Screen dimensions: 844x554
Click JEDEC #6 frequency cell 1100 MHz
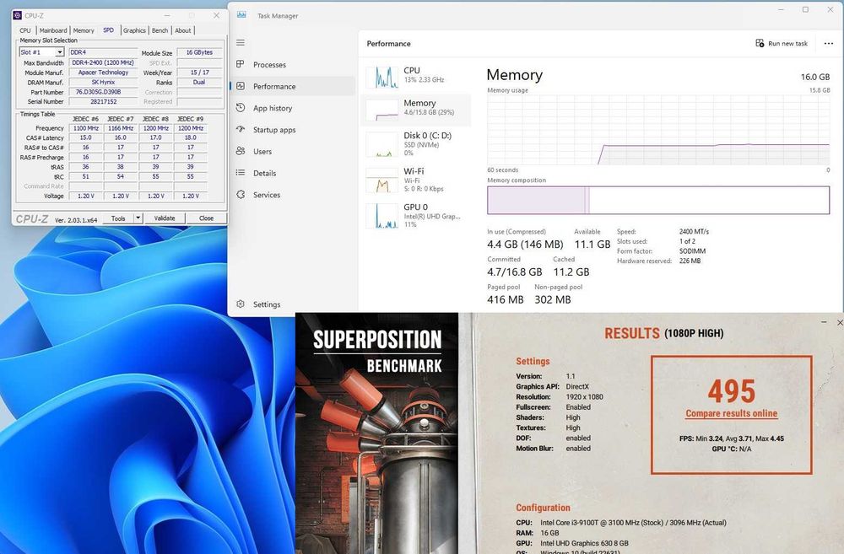click(85, 128)
